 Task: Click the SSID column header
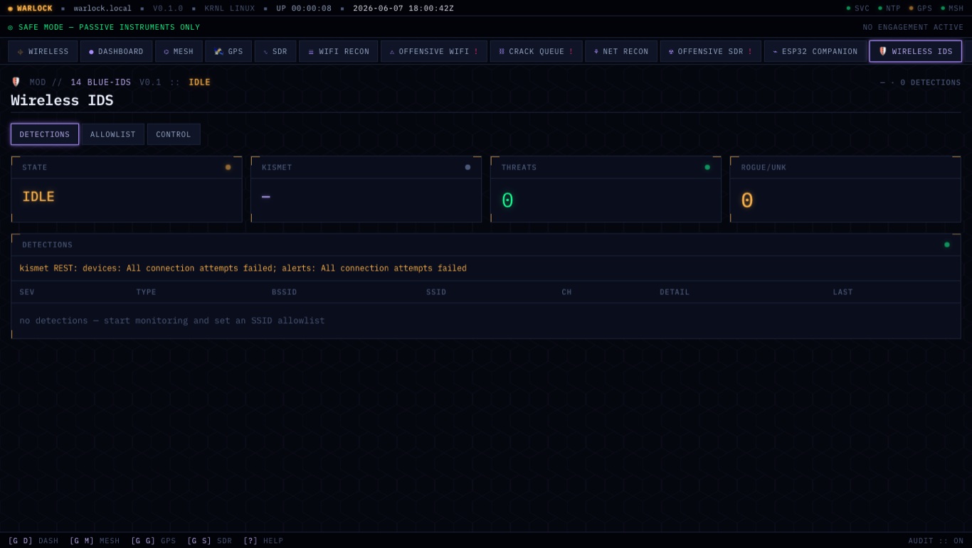coord(436,292)
